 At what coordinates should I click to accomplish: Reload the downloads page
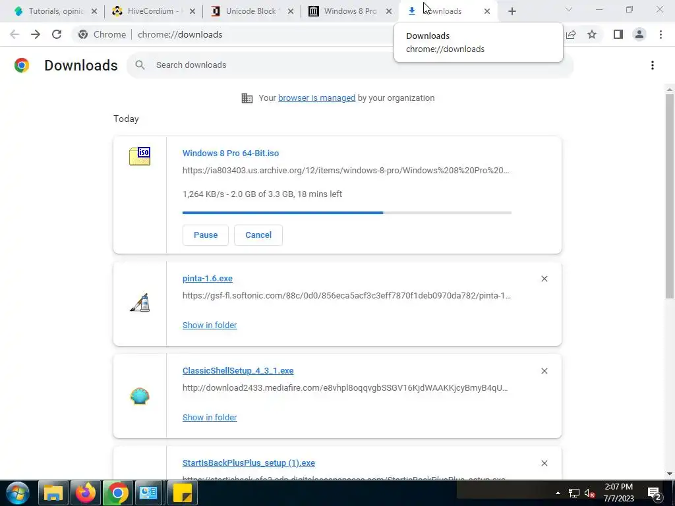[x=57, y=34]
